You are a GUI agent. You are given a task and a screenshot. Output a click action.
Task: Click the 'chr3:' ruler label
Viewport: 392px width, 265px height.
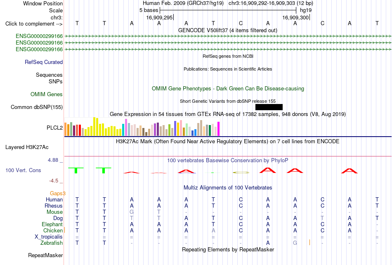(57, 17)
